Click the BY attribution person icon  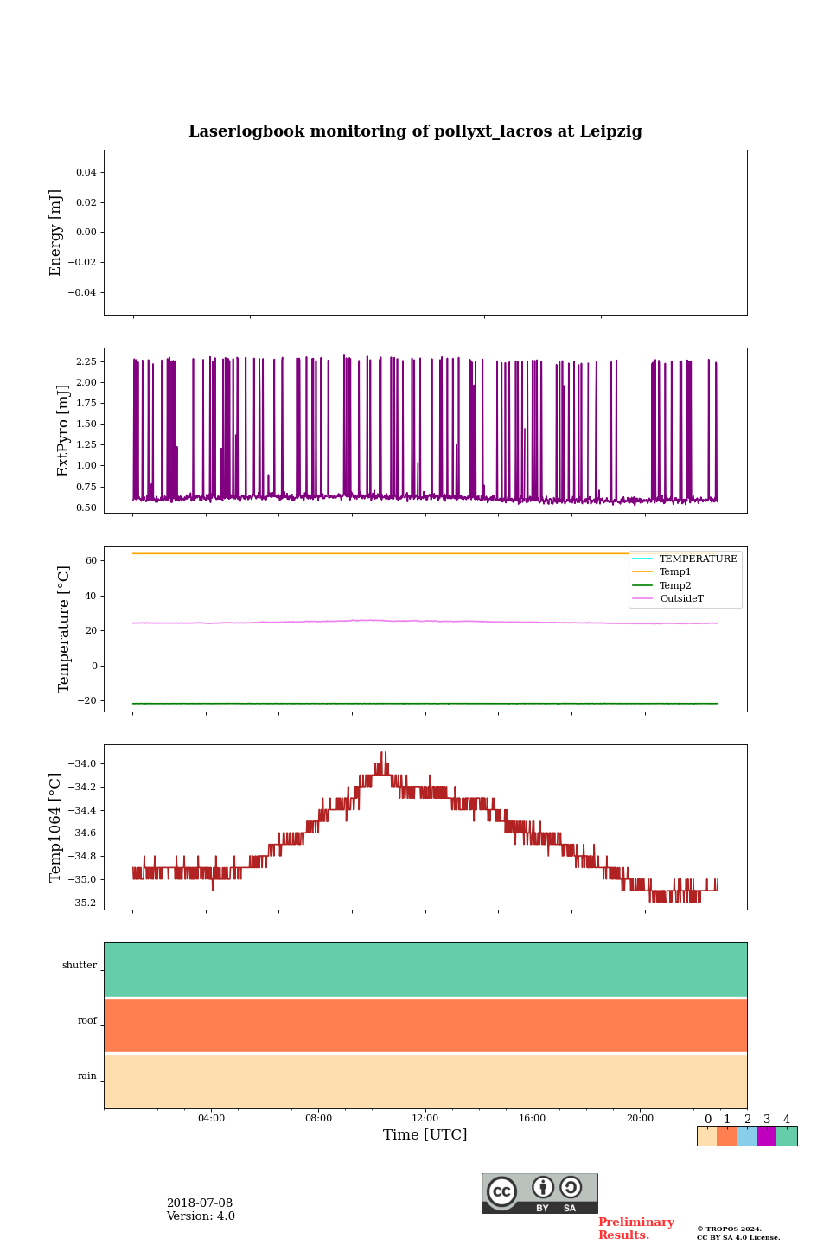pos(543,1187)
